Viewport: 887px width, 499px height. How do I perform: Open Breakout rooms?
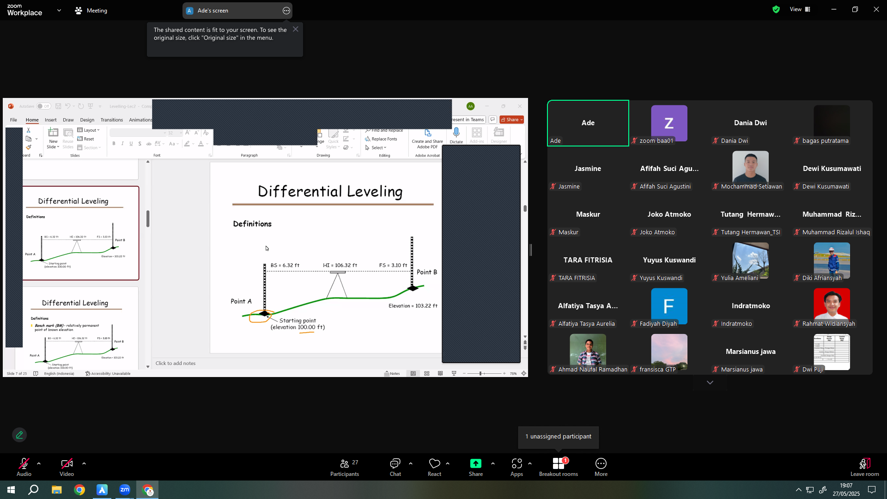click(x=559, y=467)
